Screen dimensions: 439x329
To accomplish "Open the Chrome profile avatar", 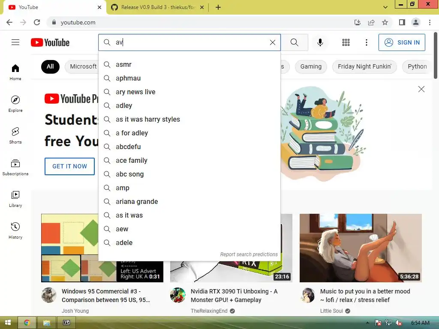I will [x=416, y=22].
